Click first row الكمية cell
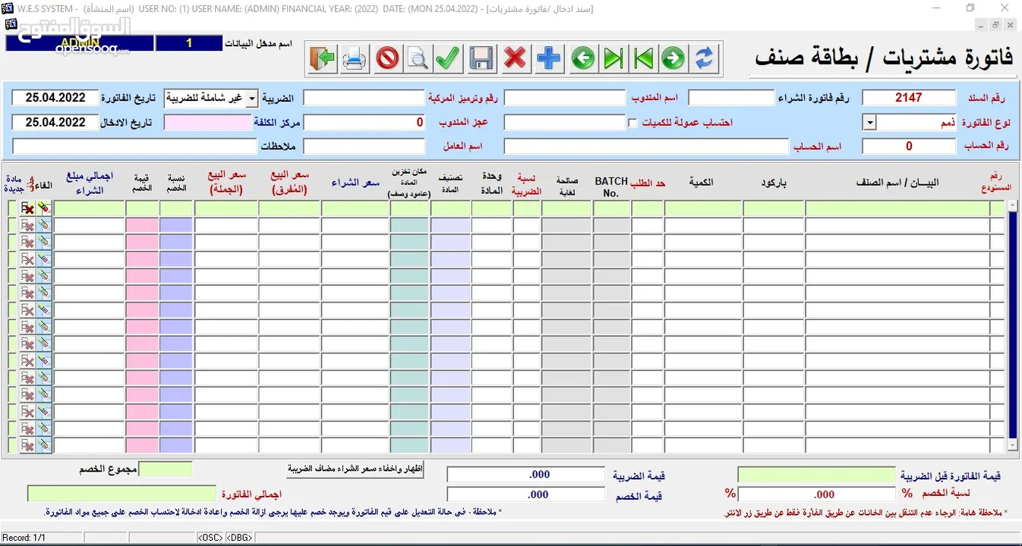Viewport: 1022px width, 546px height. (x=702, y=208)
